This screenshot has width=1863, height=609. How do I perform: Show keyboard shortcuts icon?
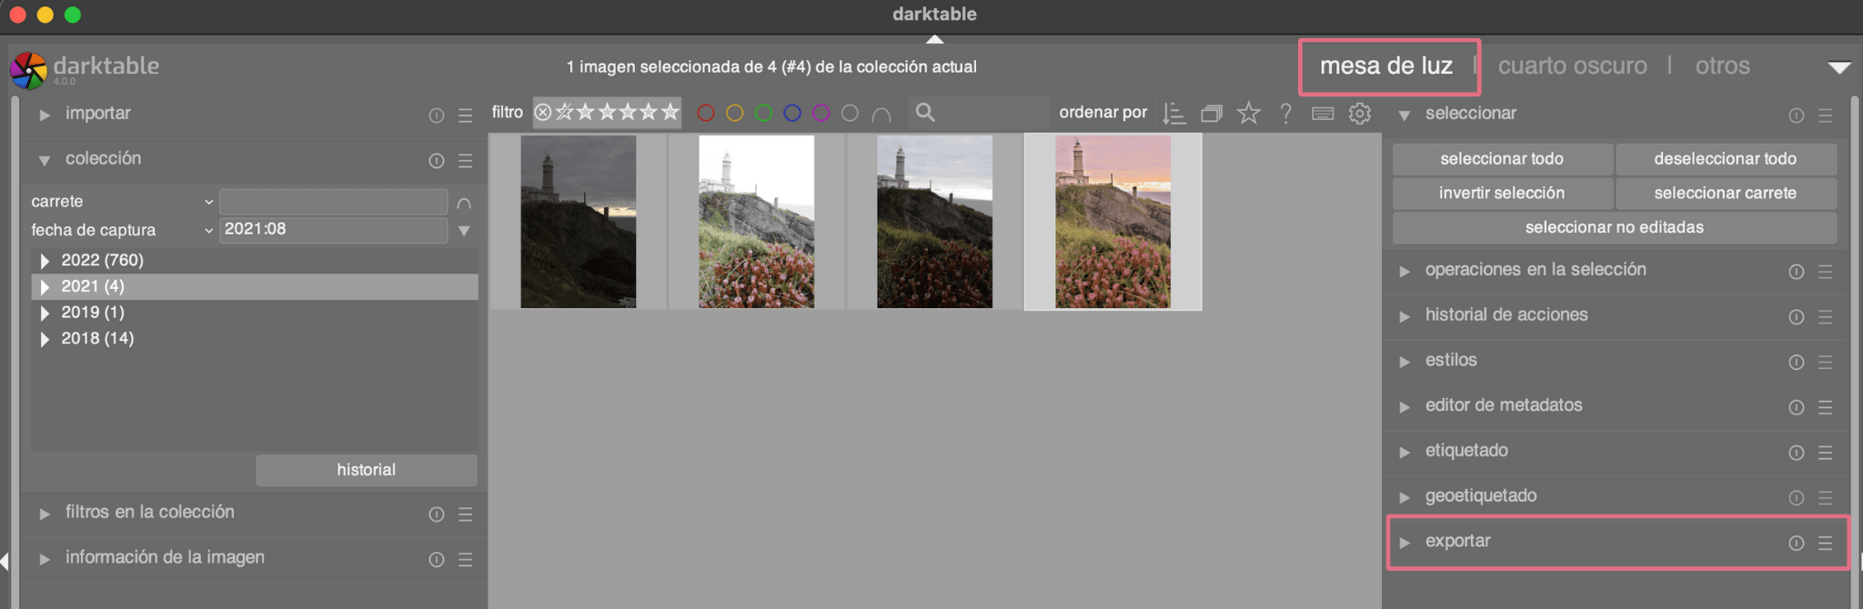click(1323, 114)
